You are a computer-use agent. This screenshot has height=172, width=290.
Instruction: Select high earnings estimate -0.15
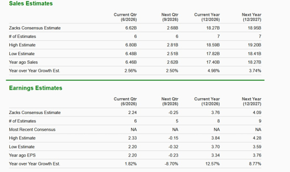(x=173, y=138)
